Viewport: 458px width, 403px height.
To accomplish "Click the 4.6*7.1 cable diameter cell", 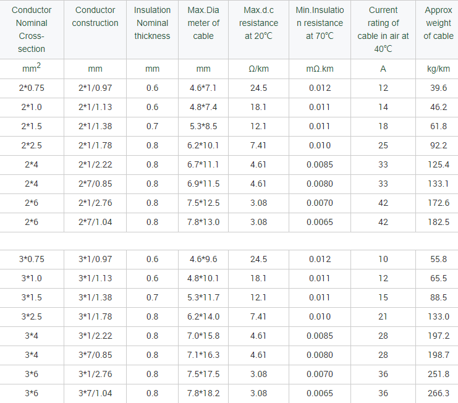I will coord(203,88).
